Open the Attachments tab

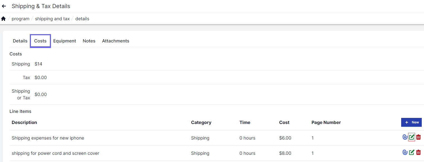click(115, 41)
